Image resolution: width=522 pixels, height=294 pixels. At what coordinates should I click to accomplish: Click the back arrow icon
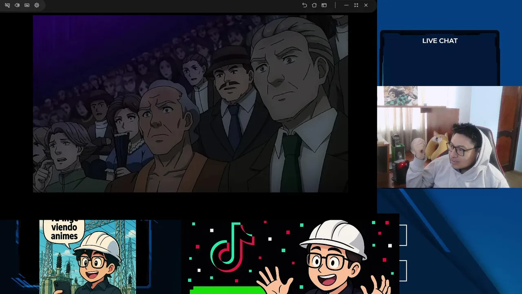(x=304, y=5)
